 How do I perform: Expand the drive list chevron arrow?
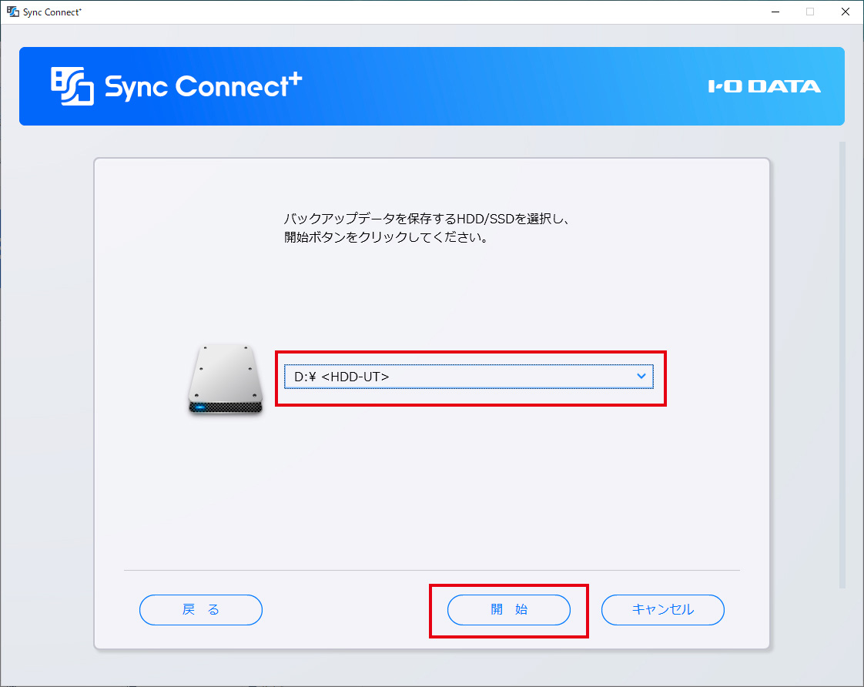[641, 377]
